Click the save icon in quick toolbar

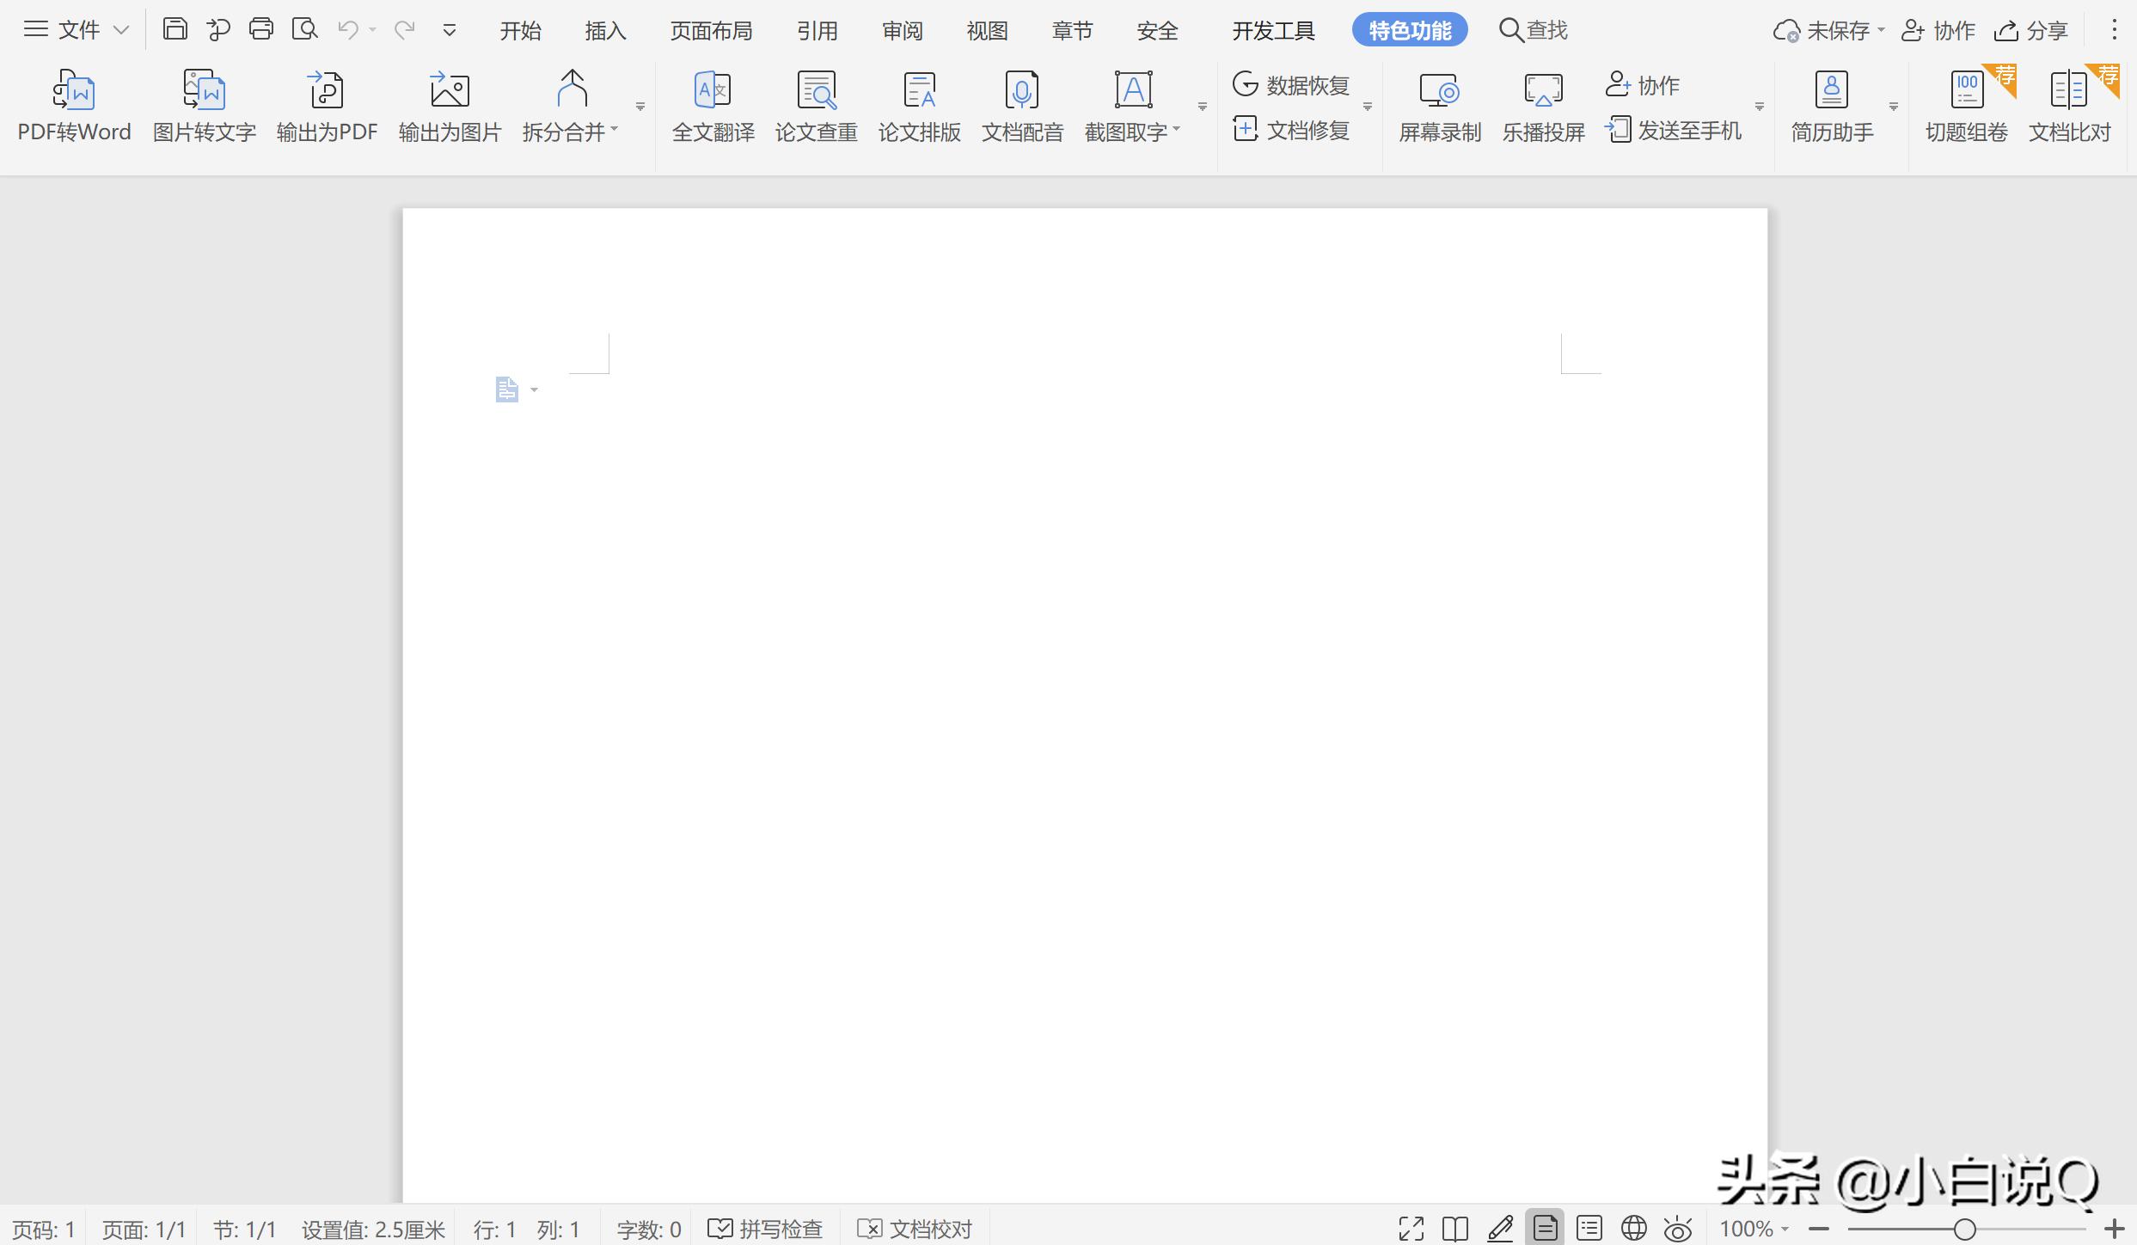[175, 30]
